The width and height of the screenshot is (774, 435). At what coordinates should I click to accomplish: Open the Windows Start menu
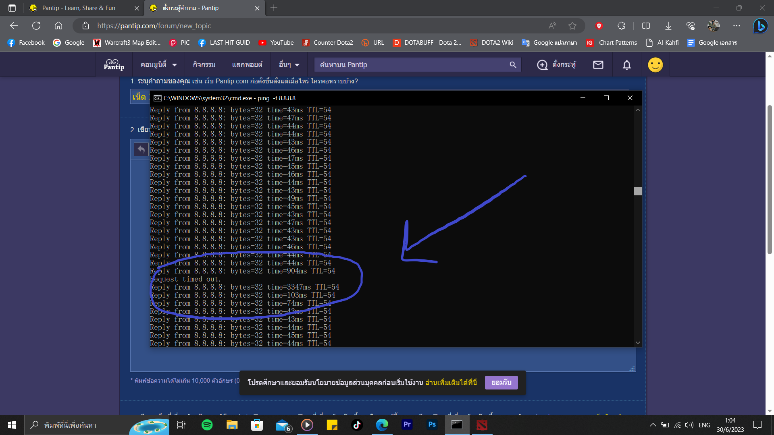coord(12,425)
